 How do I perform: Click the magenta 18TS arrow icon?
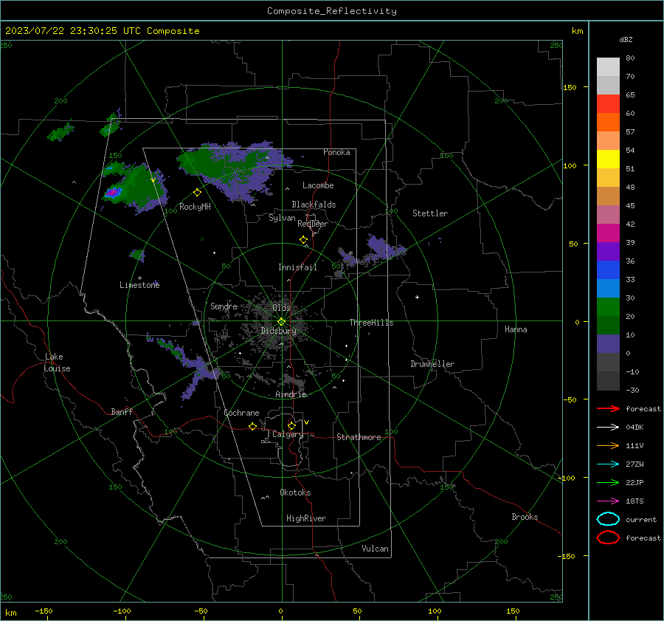pos(608,501)
